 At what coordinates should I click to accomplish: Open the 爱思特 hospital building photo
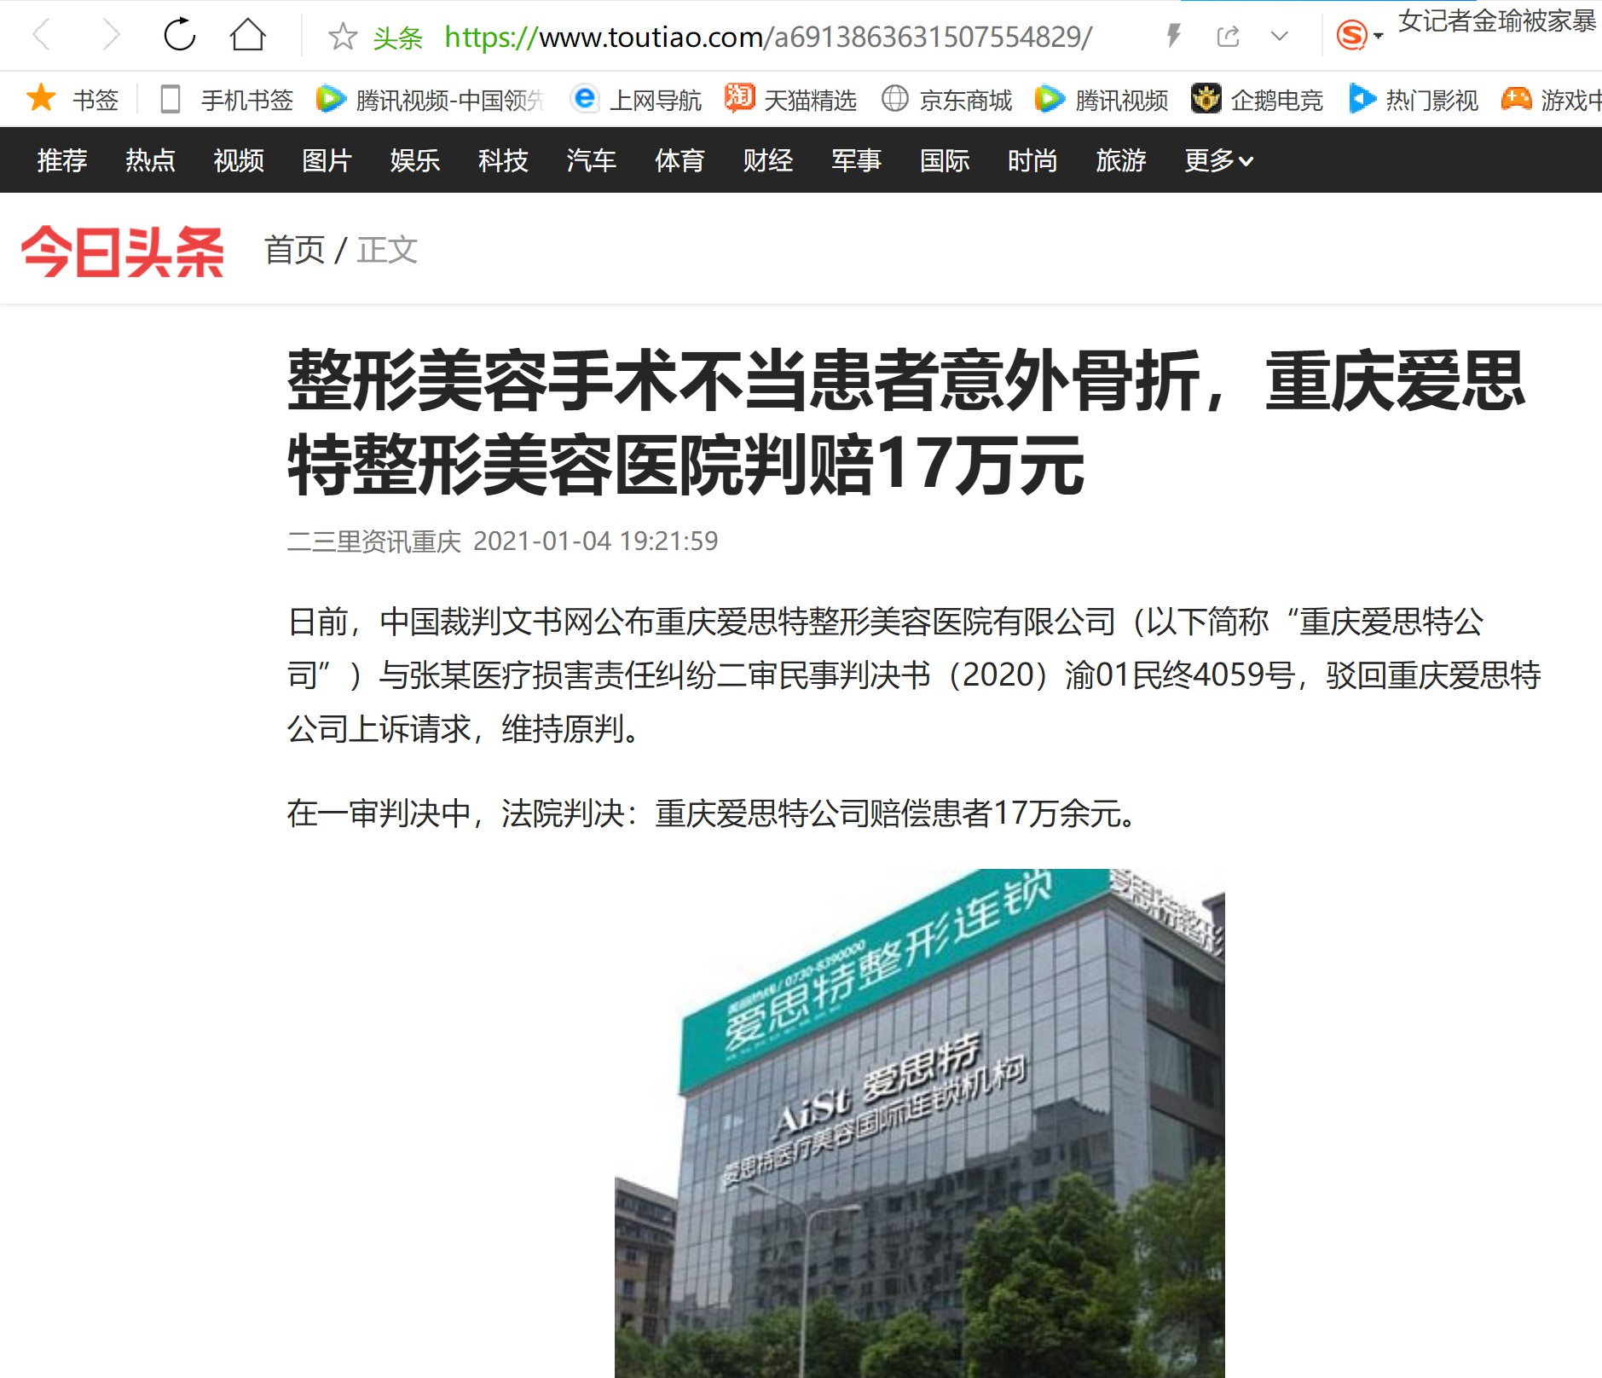(x=919, y=1123)
